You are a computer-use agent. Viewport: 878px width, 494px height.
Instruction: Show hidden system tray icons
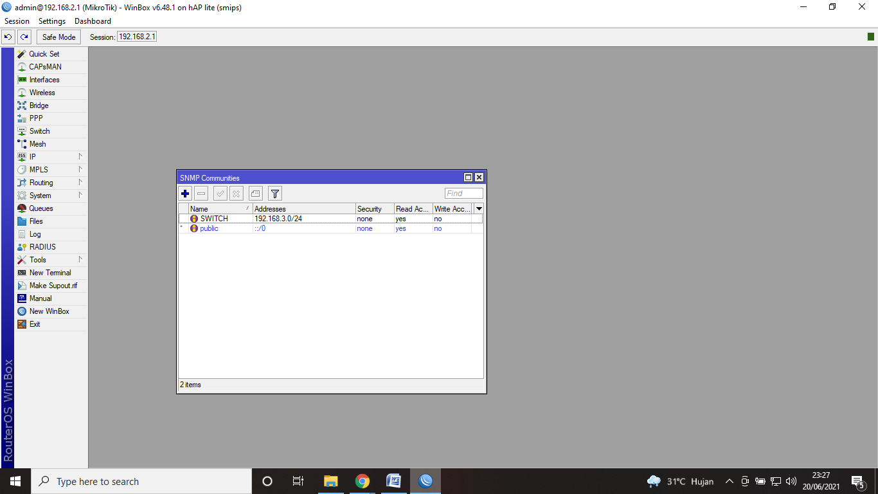tap(729, 481)
